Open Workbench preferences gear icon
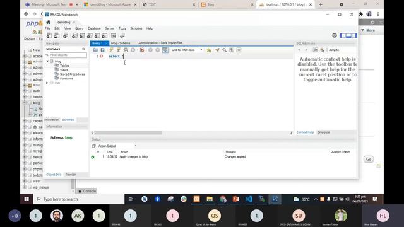The width and height of the screenshot is (404, 227). 335,35
